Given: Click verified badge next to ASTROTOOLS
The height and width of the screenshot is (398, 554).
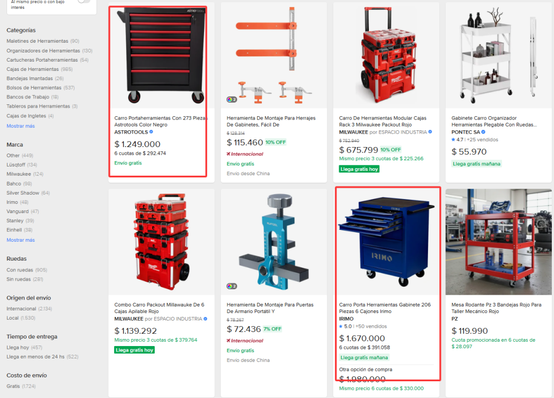Looking at the screenshot, I should [151, 132].
